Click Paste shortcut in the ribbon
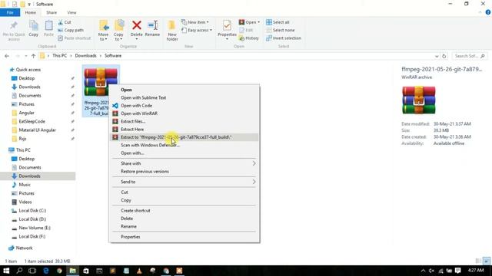Screen dimensions: 492x276 (x=75, y=38)
